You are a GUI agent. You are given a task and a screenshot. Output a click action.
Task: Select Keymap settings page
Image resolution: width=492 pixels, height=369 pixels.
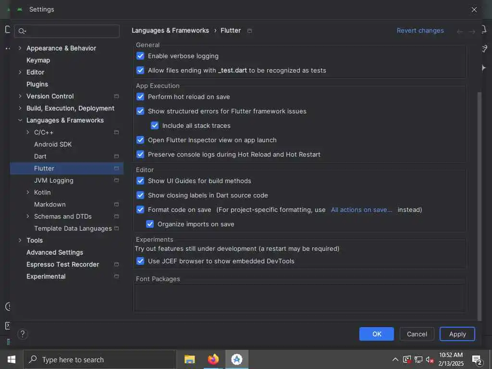[38, 60]
